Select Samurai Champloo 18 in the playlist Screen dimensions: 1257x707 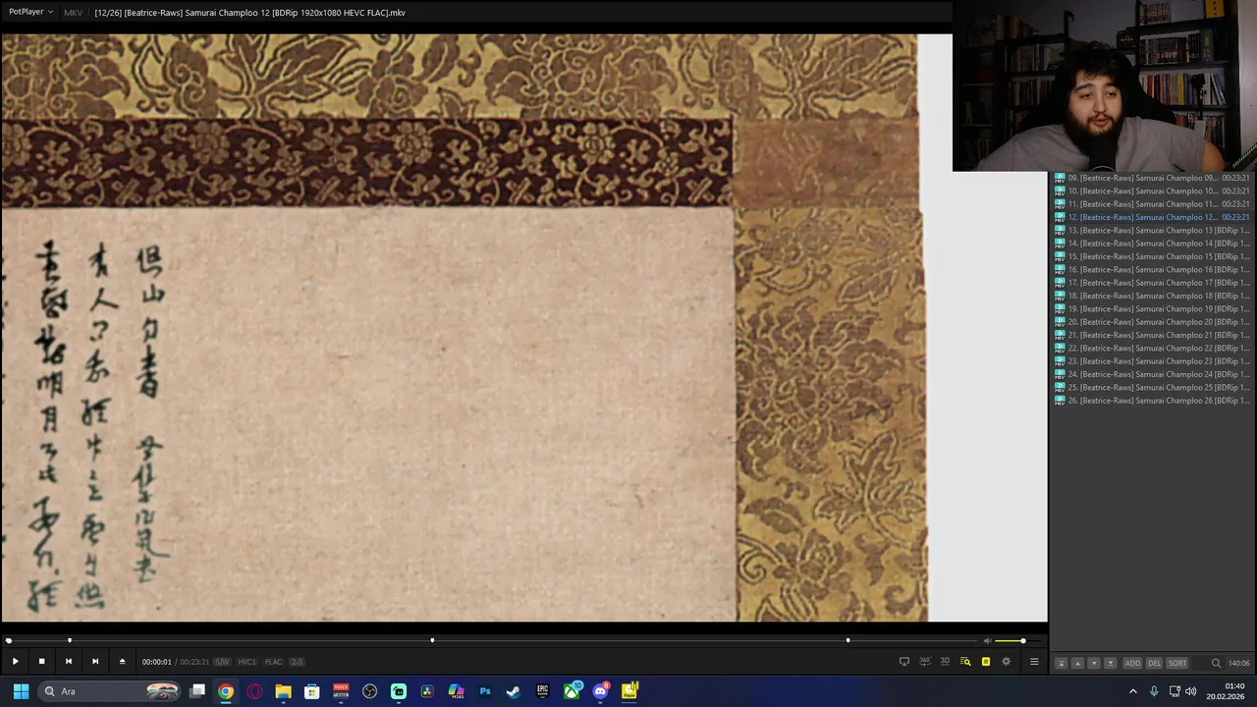[1152, 296]
